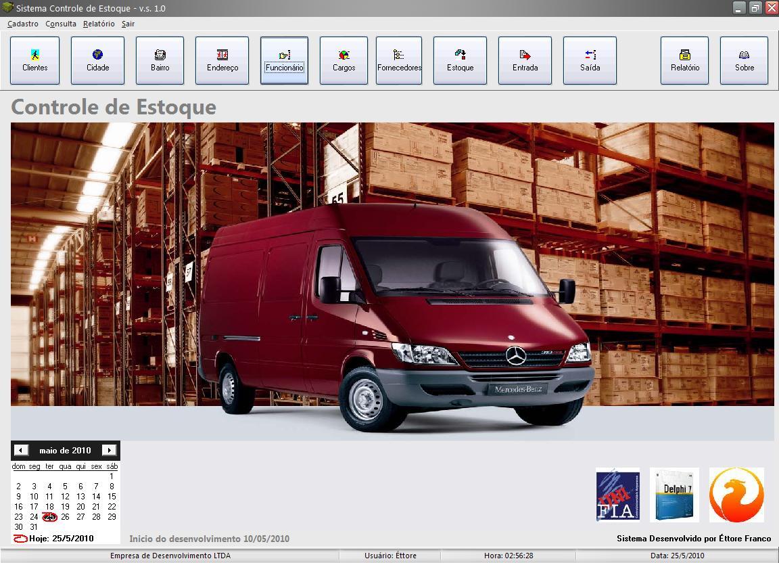
Task: Click the FIA logo image
Action: click(617, 495)
